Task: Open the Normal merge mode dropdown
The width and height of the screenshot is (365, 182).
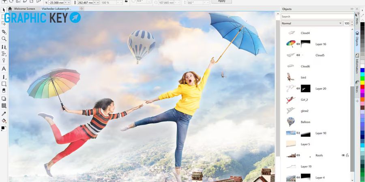Action: [311, 23]
